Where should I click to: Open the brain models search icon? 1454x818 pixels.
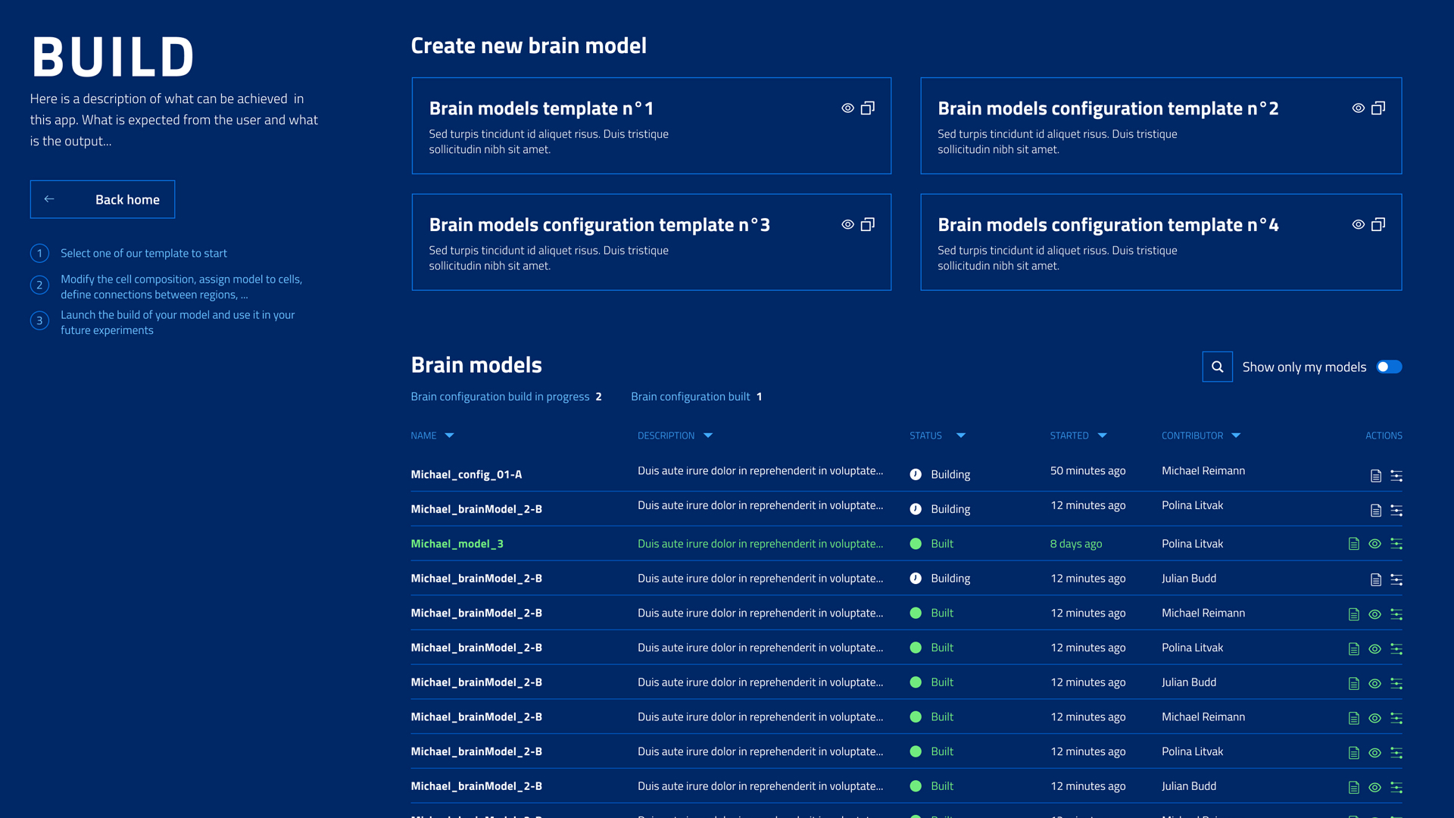(x=1217, y=367)
